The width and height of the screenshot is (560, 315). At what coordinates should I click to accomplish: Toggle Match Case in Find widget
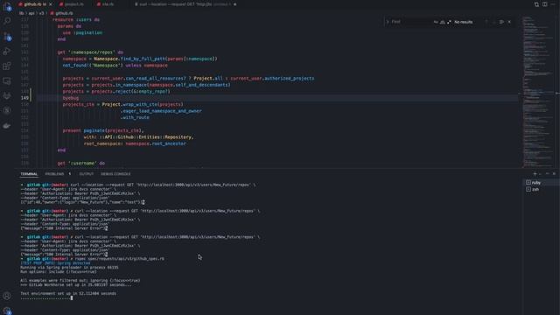click(x=436, y=22)
